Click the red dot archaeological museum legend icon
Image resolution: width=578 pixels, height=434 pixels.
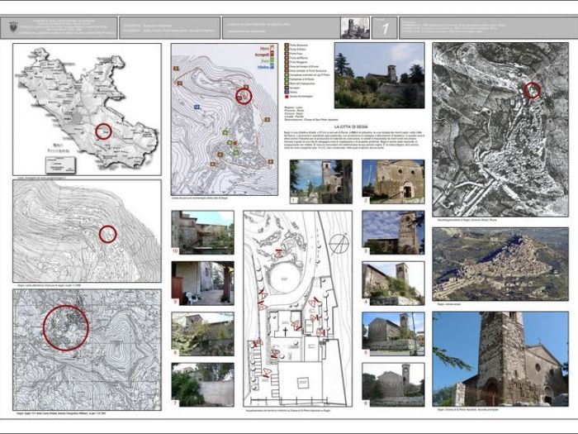287,97
